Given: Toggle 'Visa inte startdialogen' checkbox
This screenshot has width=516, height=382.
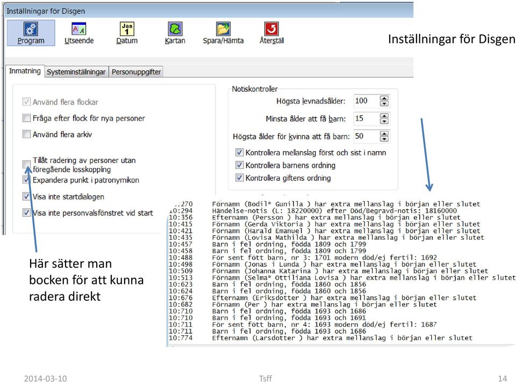Looking at the screenshot, I should point(26,196).
